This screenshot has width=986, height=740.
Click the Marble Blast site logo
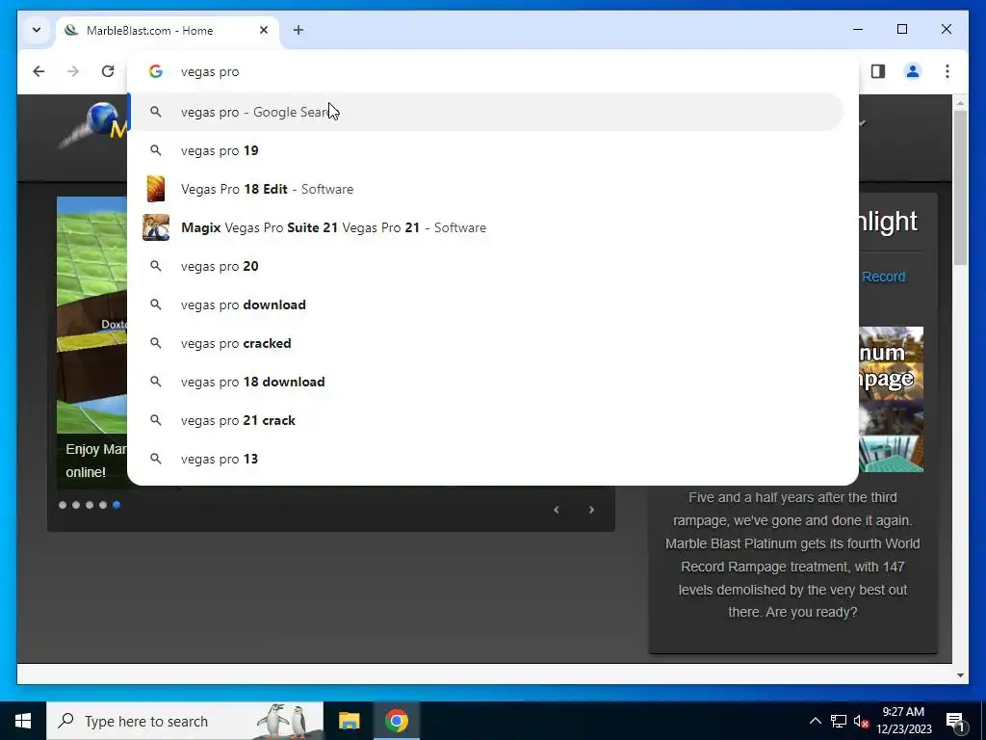94,124
